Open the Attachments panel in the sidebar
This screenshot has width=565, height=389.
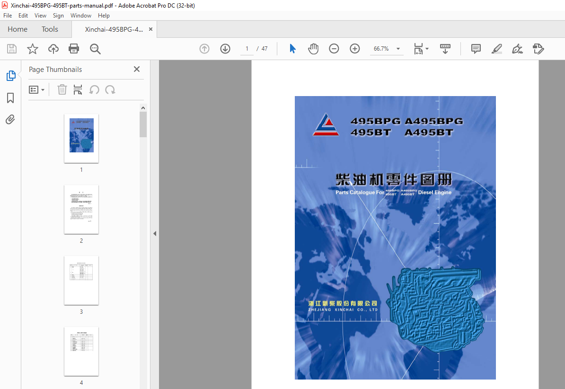click(10, 119)
